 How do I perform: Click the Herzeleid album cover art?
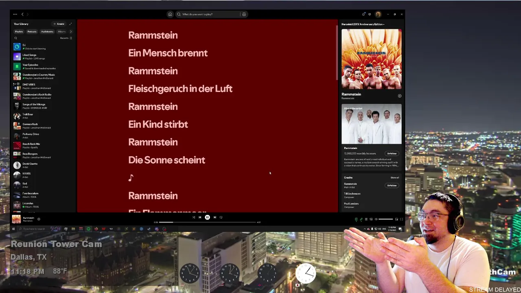tap(371, 59)
